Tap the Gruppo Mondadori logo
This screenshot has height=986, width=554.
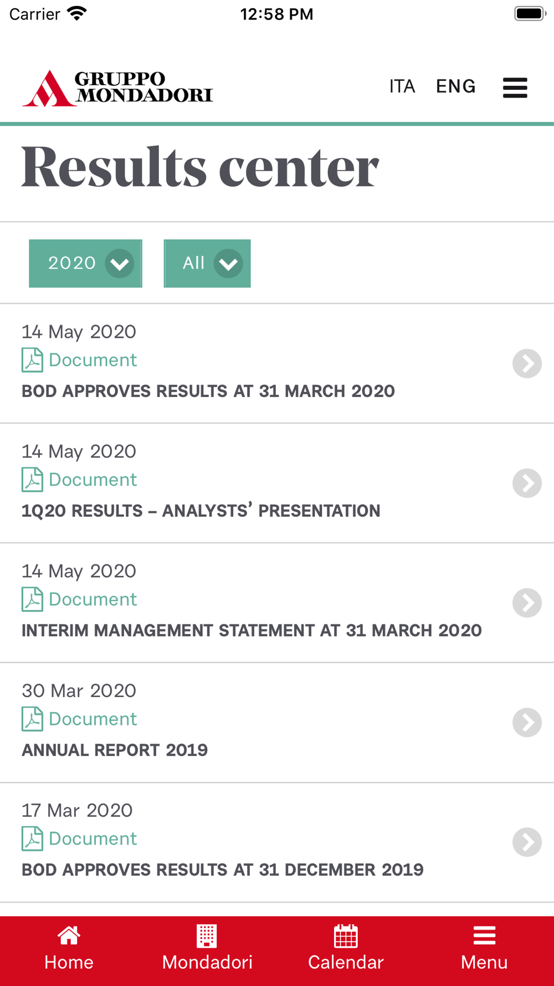[x=117, y=88]
